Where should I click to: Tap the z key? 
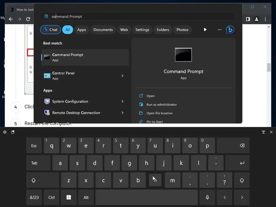(x=69, y=180)
